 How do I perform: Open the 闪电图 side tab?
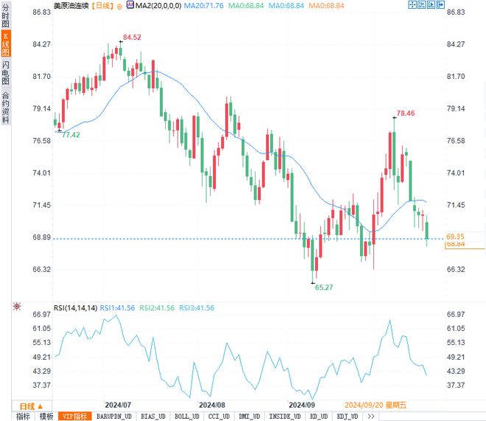point(6,72)
